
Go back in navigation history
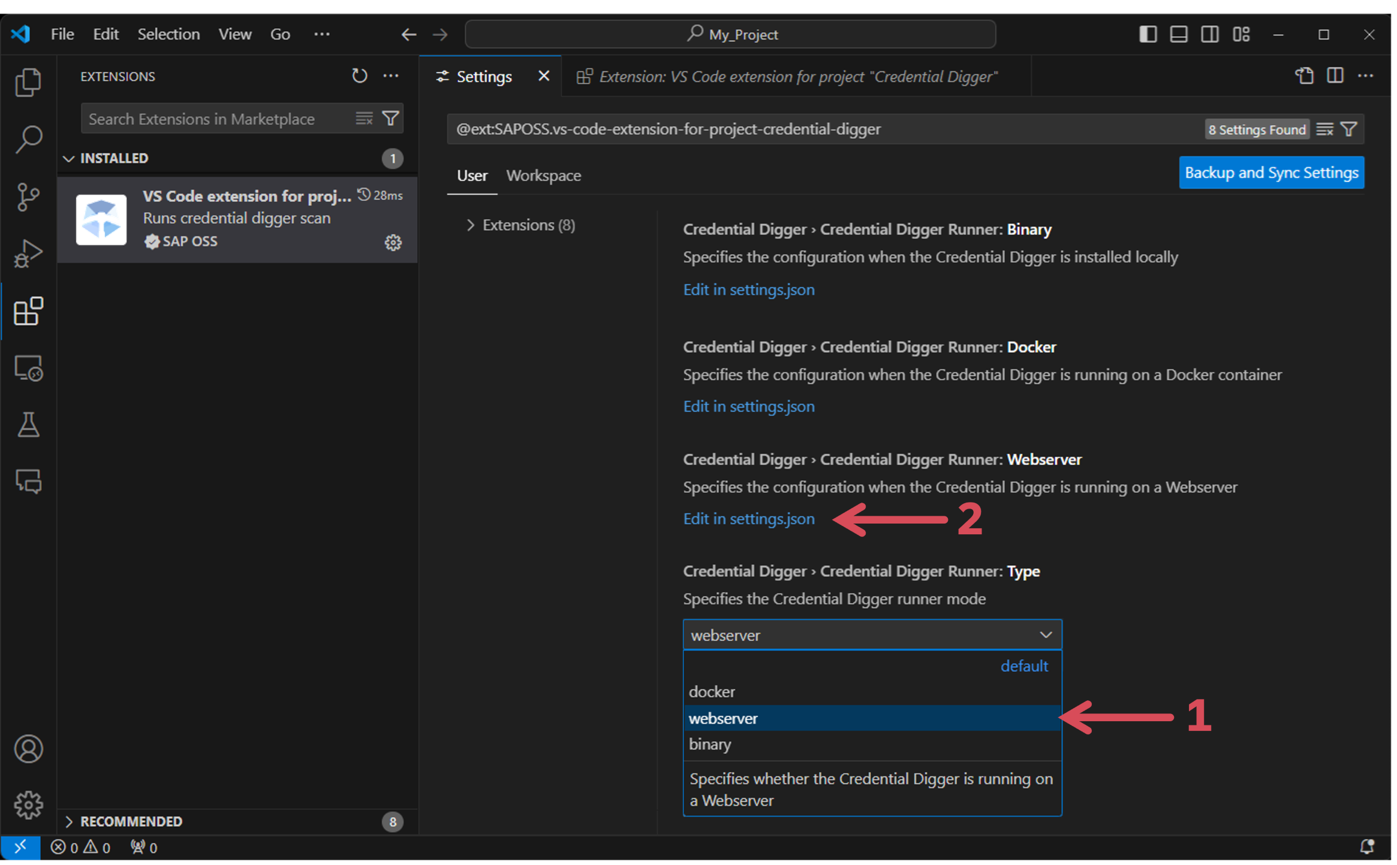408,34
